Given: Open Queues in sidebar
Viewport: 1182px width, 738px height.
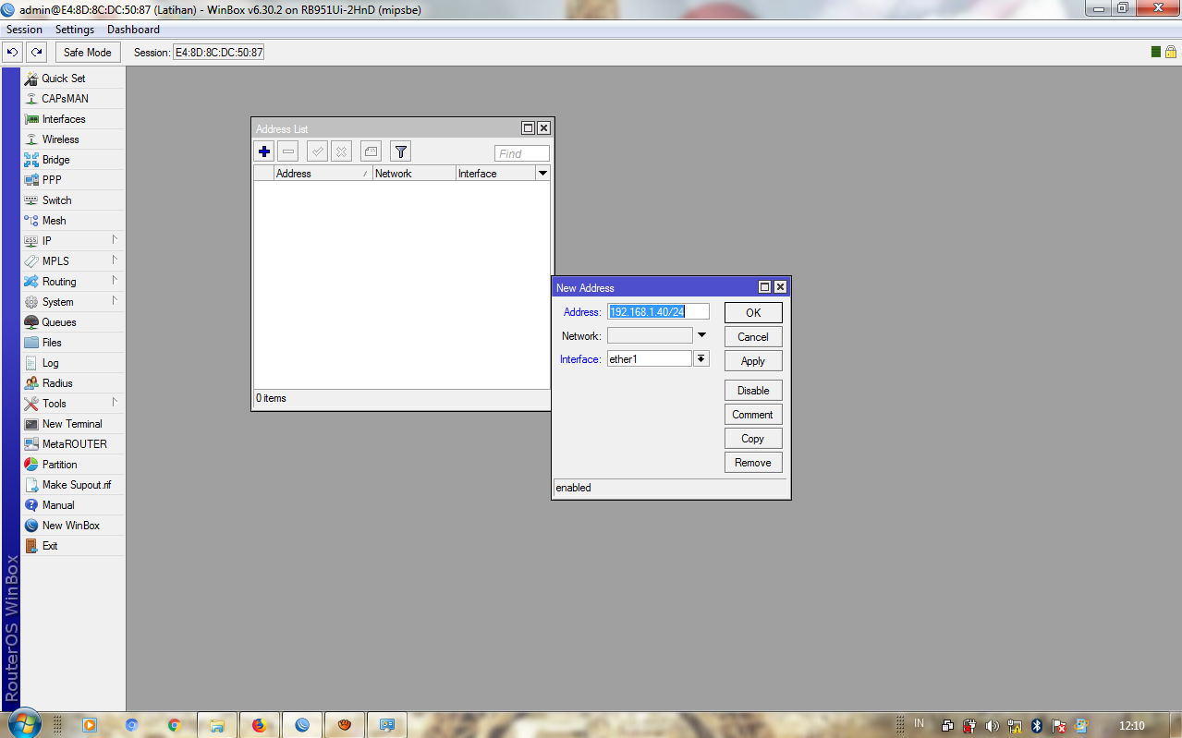Looking at the screenshot, I should (x=73, y=322).
